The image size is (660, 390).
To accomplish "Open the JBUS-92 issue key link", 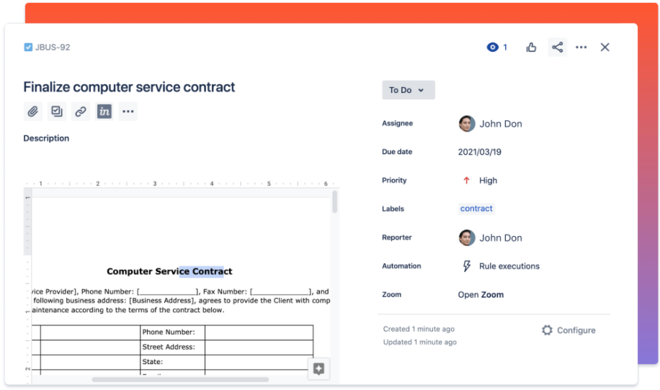I will tap(53, 47).
